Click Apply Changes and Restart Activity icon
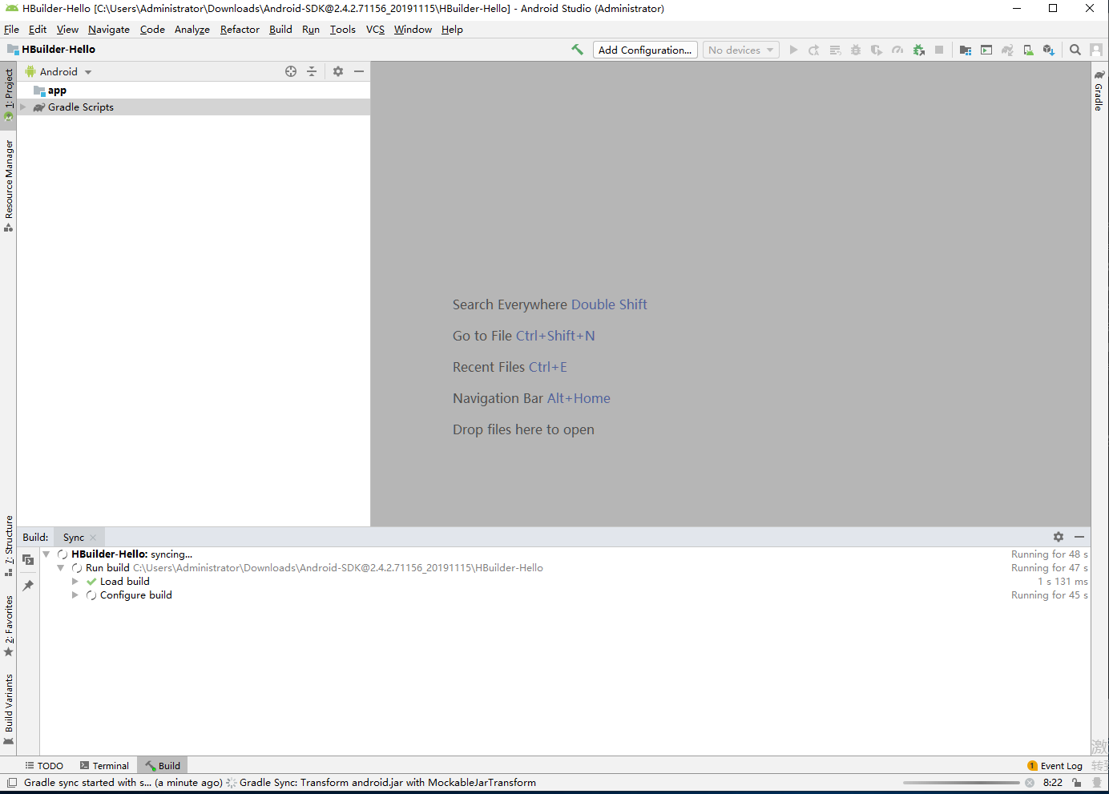Screen dimensions: 1109x794 point(814,50)
